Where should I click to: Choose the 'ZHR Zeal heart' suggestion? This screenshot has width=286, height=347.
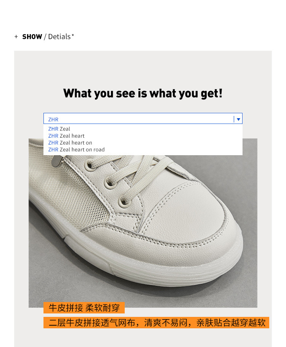pyautogui.click(x=66, y=136)
